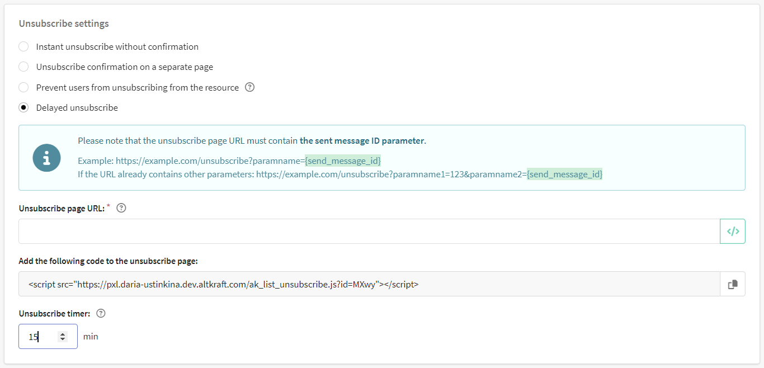Choose Unsubscribe confirmation on a separate page
Viewport: 764px width, 368px height.
point(23,67)
